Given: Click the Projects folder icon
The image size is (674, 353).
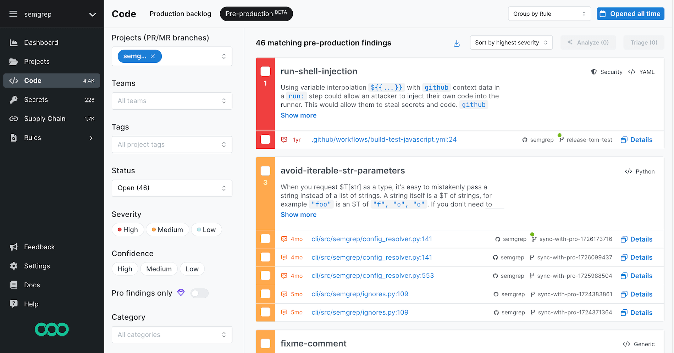Looking at the screenshot, I should (13, 62).
